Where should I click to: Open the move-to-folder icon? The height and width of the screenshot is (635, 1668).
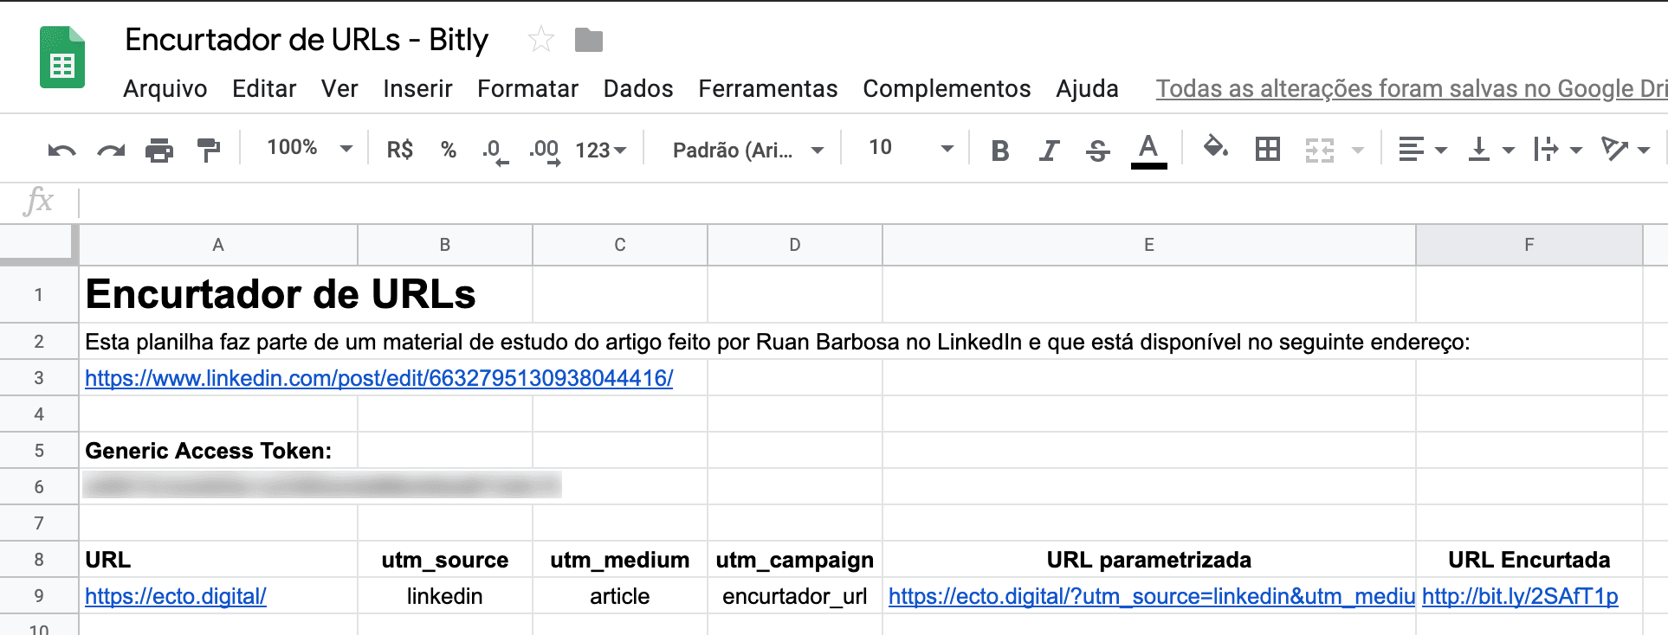click(x=589, y=40)
